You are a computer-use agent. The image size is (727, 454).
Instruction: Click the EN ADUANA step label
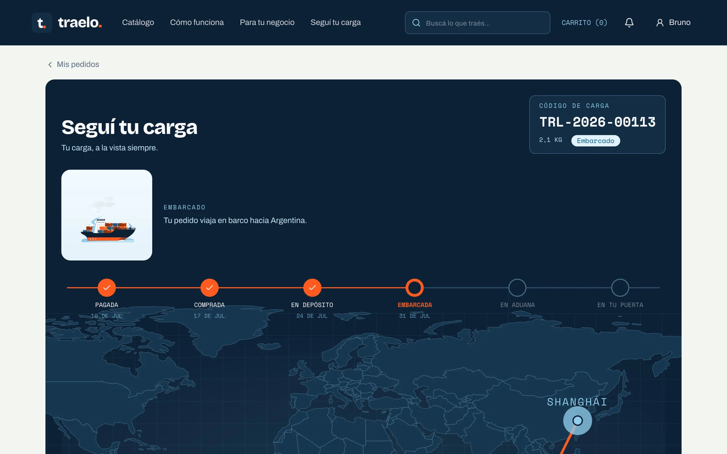[x=517, y=305]
